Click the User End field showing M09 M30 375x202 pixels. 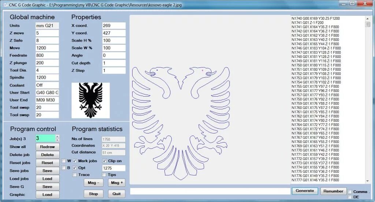(47, 100)
